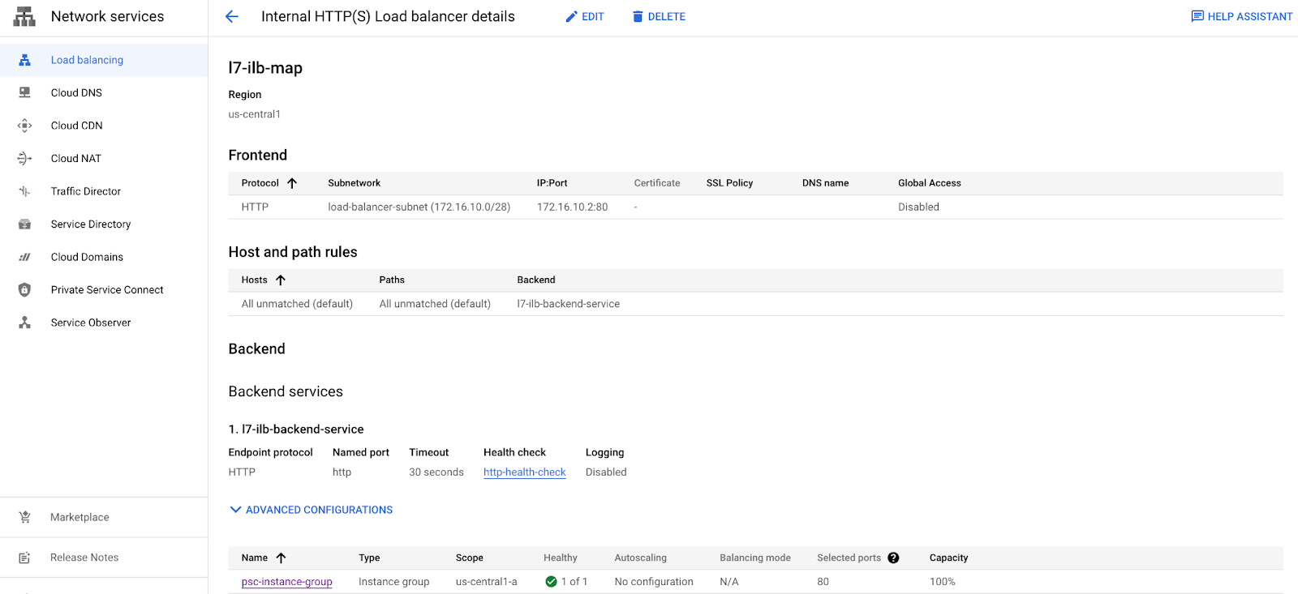Open Service Directory in sidebar
1298x594 pixels.
coord(90,224)
